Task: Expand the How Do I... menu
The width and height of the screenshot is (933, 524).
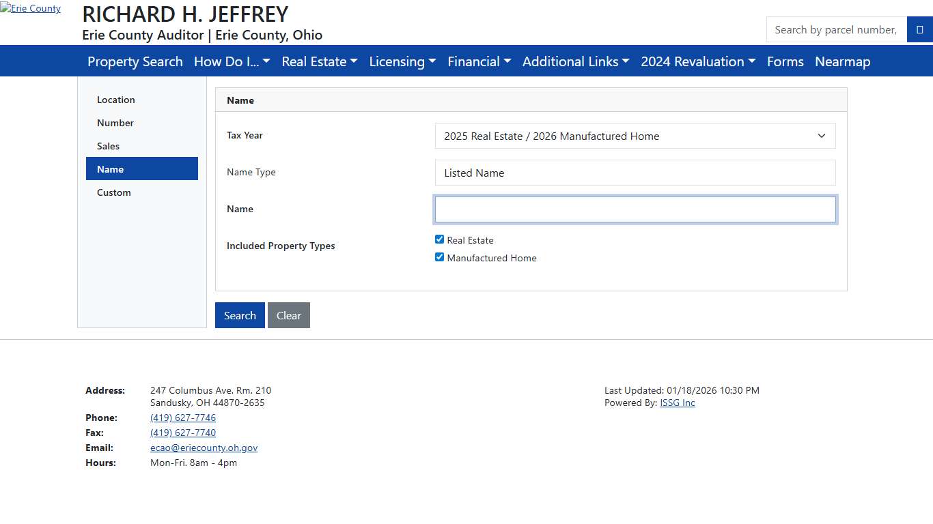Action: (x=232, y=61)
